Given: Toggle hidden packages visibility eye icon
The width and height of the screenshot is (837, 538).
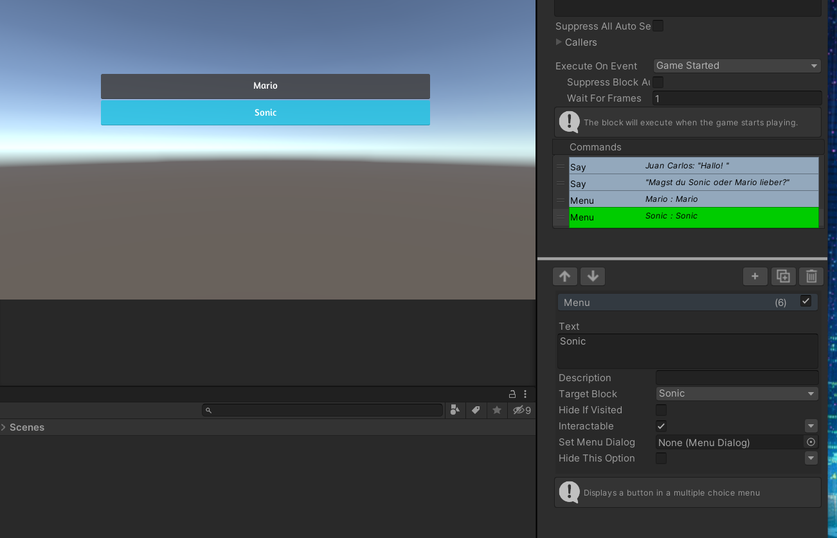Looking at the screenshot, I should click(x=521, y=410).
